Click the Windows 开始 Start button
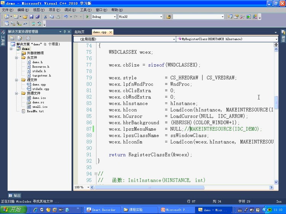This screenshot has width=286, height=214. [13, 209]
